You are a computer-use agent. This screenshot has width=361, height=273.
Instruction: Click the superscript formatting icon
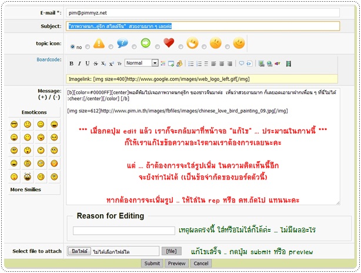[x=110, y=64]
